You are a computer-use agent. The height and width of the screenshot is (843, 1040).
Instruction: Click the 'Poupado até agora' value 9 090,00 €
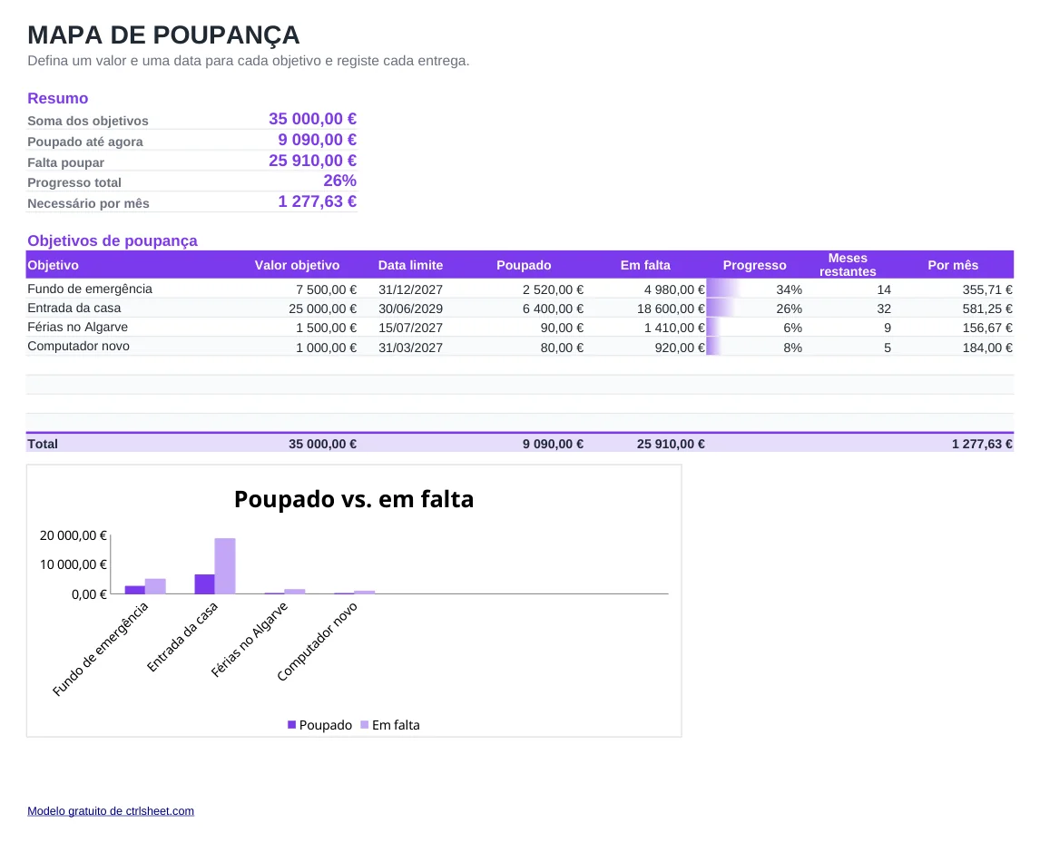(317, 140)
